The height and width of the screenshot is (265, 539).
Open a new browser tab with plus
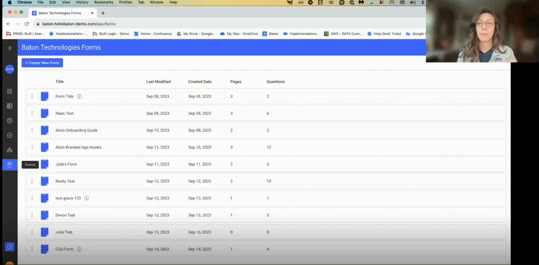(x=102, y=13)
